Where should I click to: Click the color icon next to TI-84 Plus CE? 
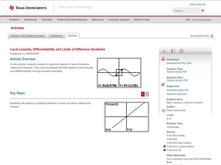tap(164, 150)
